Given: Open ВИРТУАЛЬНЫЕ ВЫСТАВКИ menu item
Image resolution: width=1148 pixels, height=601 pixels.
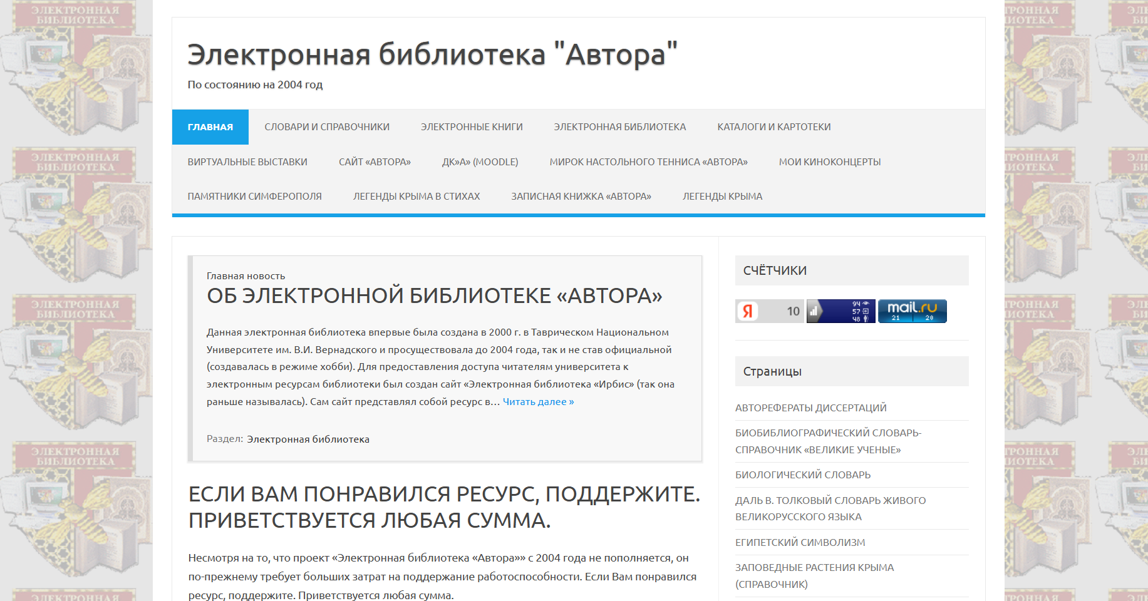Looking at the screenshot, I should point(247,162).
